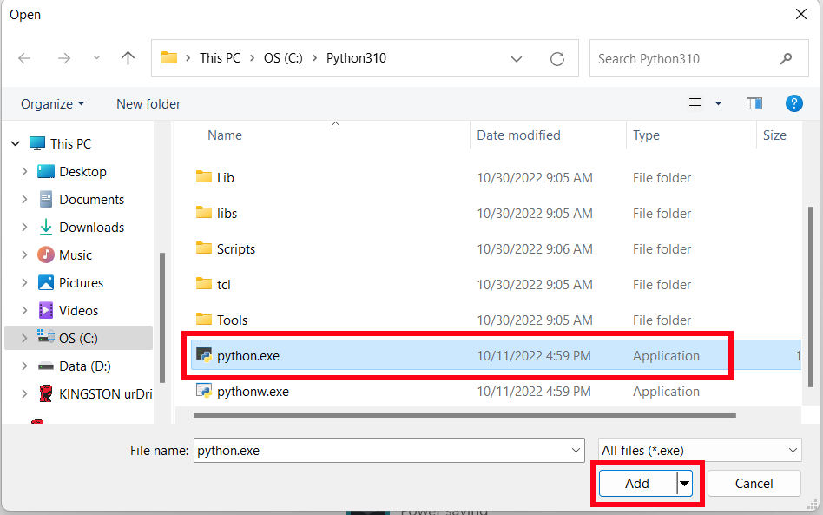Open the address bar breadcrumb chevron
The width and height of the screenshot is (823, 515).
[517, 58]
